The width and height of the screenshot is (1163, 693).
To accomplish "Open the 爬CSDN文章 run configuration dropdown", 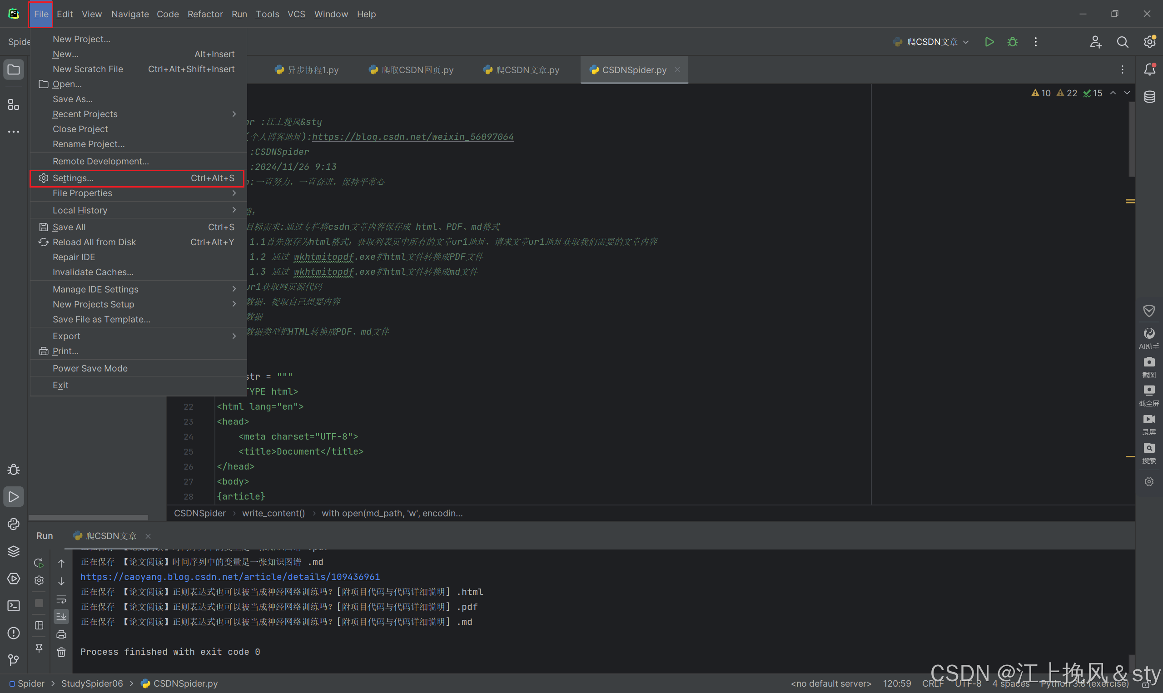I will [x=931, y=42].
